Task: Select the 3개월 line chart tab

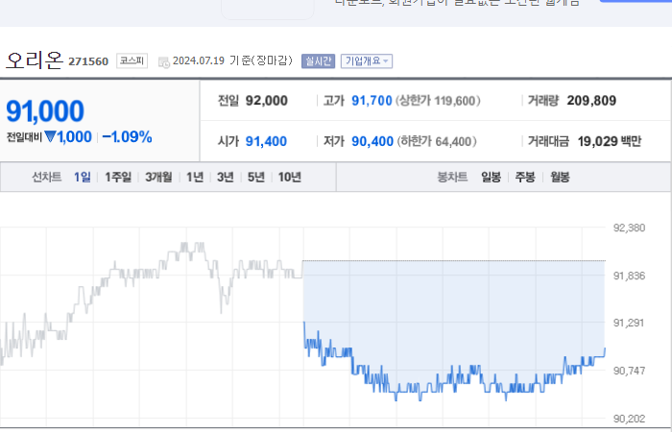Action: (158, 177)
